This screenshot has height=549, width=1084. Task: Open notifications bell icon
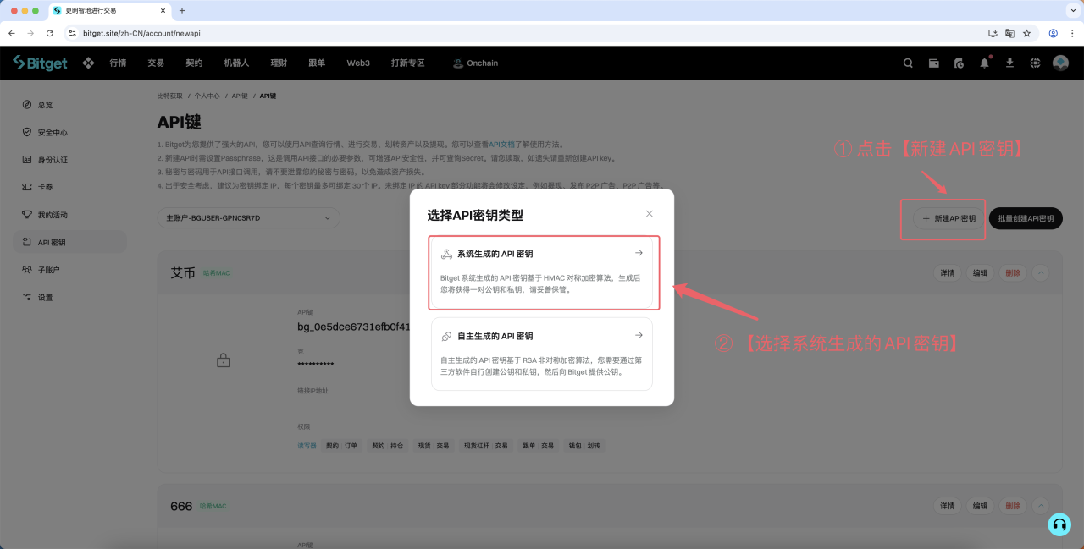[984, 63]
